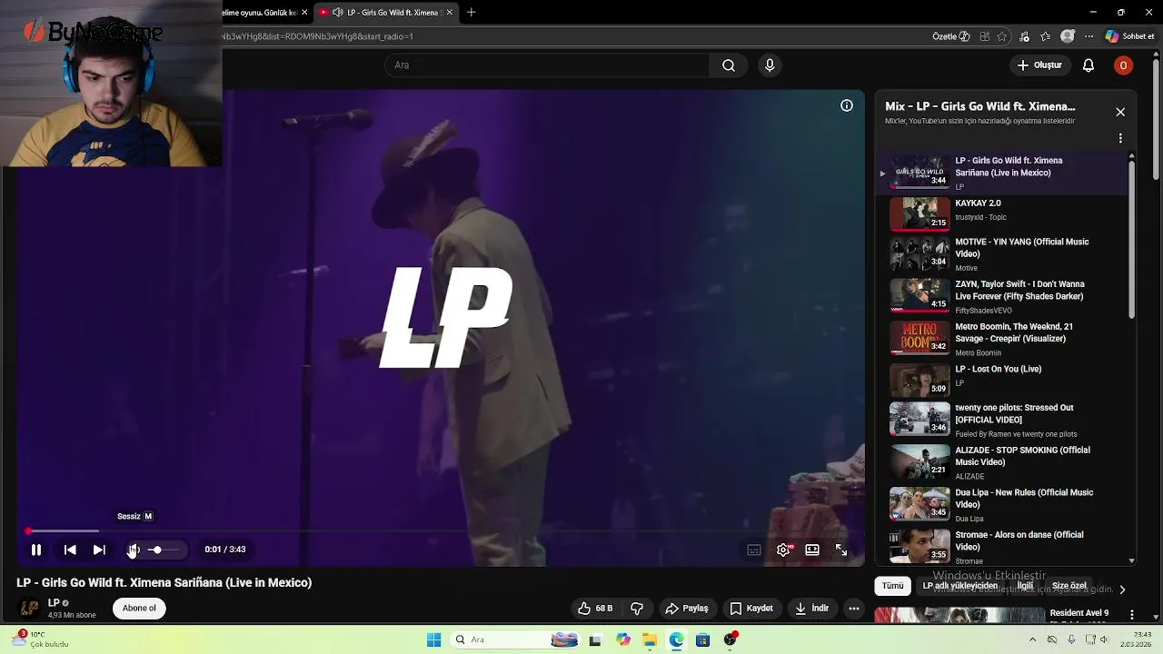This screenshot has width=1163, height=654.
Task: Open the browser media control music icon
Action: (1024, 36)
